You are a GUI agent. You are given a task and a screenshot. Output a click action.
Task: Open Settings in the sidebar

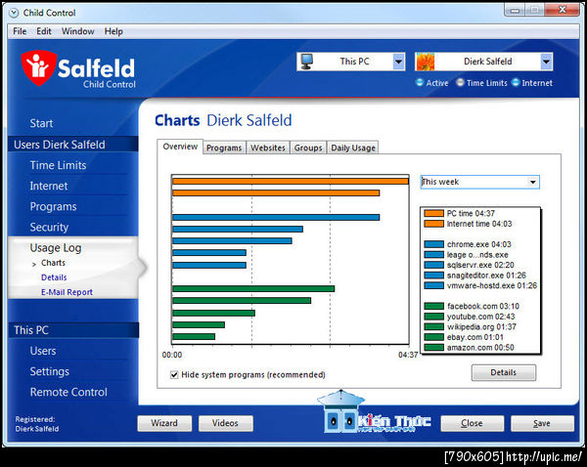[x=50, y=371]
